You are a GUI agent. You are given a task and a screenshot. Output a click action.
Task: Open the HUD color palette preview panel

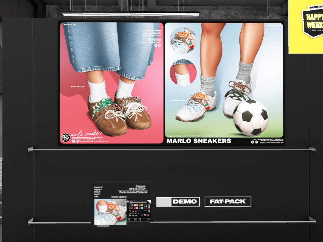click(x=139, y=211)
